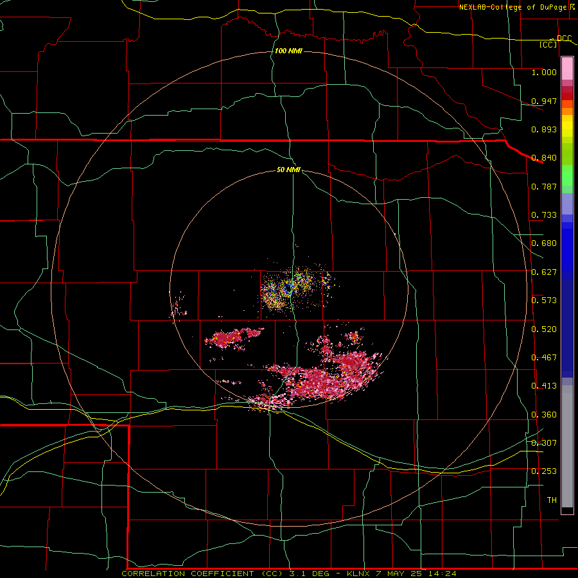The image size is (578, 578).
Task: Click the TH threshold label
Action: [x=552, y=500]
